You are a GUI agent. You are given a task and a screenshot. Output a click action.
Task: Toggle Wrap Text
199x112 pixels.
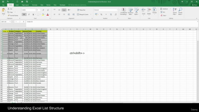point(81,10)
